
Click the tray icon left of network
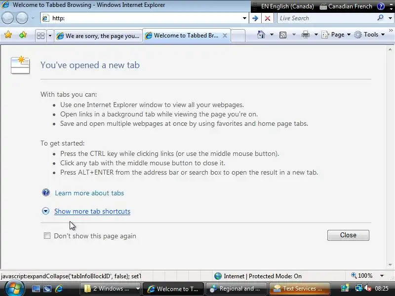[x=345, y=289]
